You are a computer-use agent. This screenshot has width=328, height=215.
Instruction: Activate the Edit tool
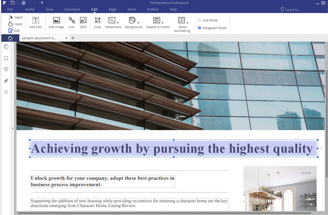pyautogui.click(x=14, y=31)
